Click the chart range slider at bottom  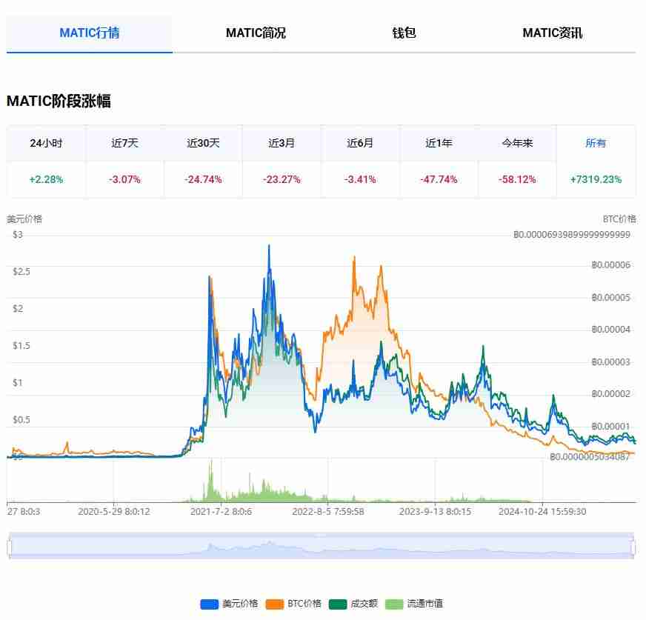tap(323, 548)
